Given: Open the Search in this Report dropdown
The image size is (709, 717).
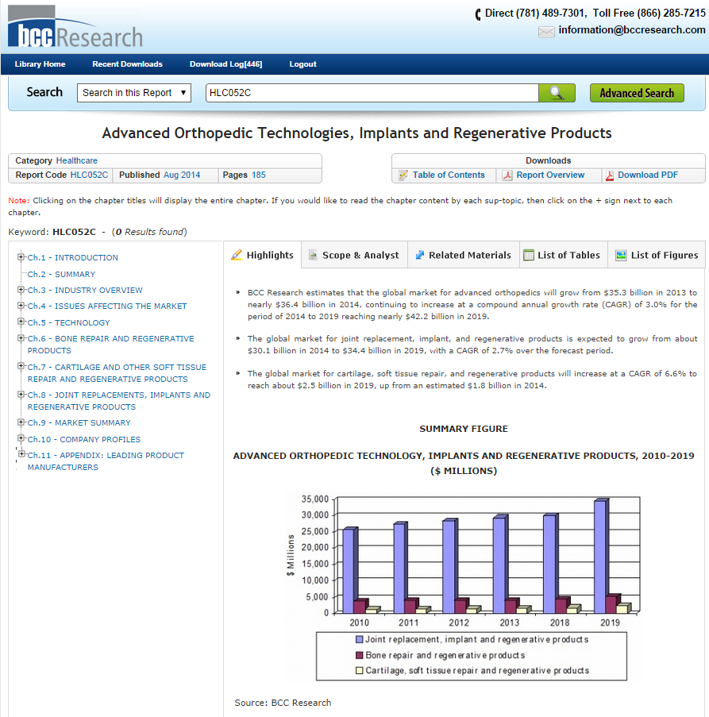Looking at the screenshot, I should pyautogui.click(x=133, y=93).
